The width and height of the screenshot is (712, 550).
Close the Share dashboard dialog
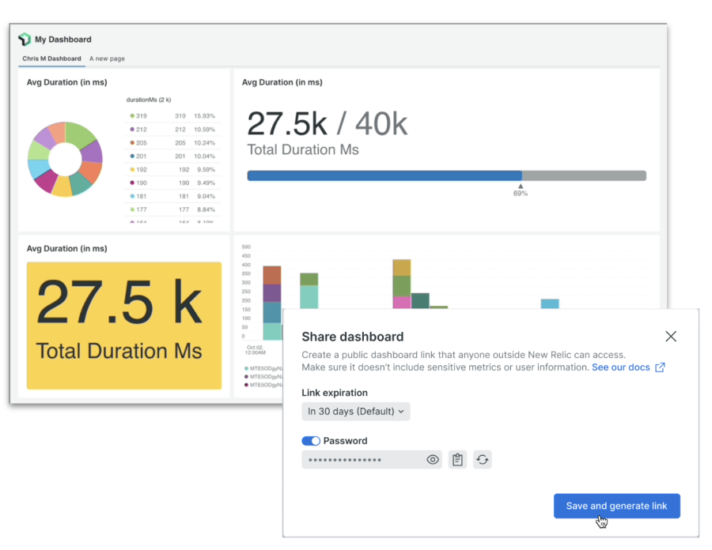[x=671, y=337]
